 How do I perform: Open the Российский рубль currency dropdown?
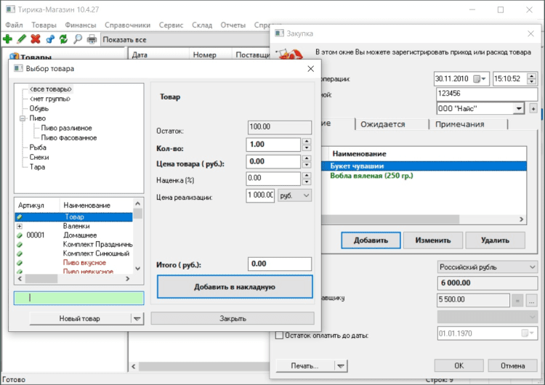530,267
